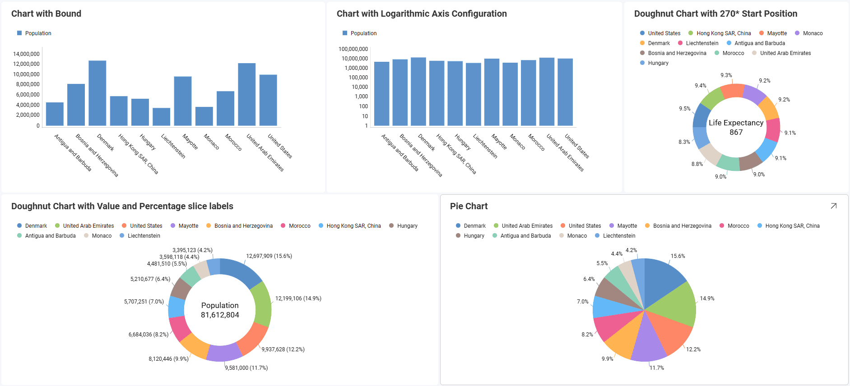Click Doughnut Chart with 270* Start Position title
850x386 pixels.
tap(715, 14)
